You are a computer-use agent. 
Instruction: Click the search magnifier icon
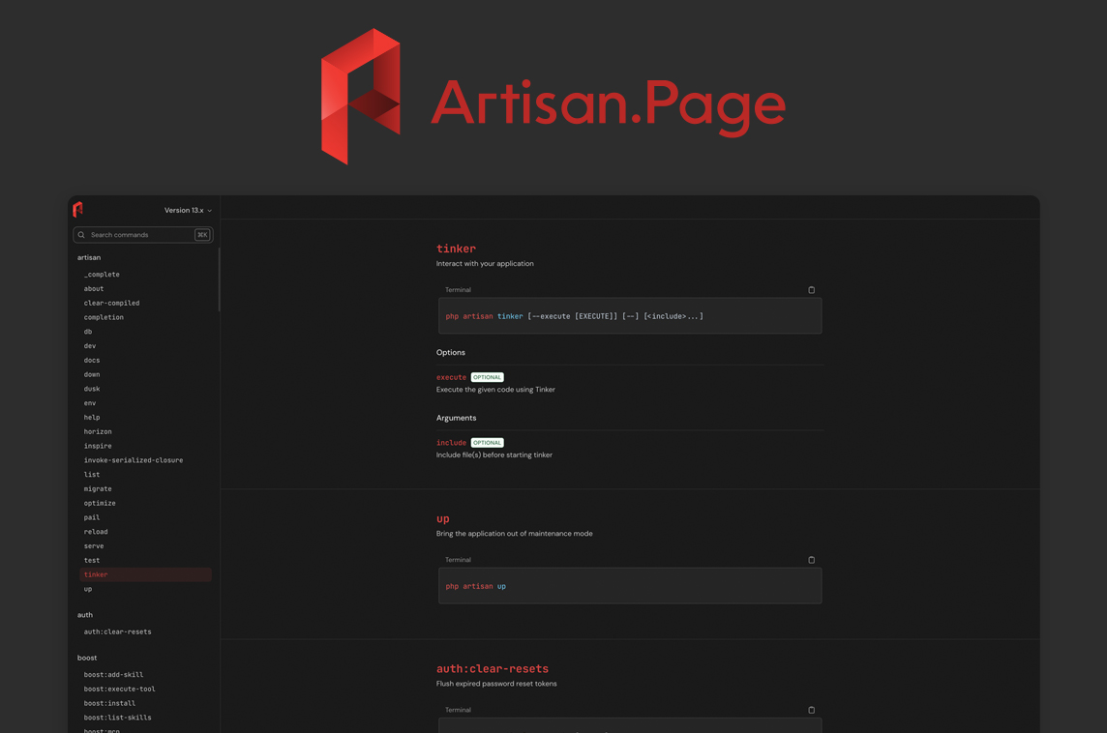81,235
